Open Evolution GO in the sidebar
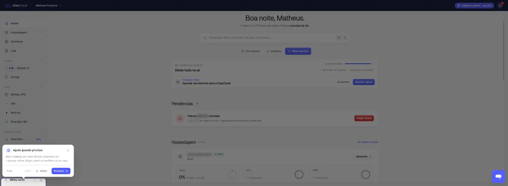The image size is (508, 186). click(23, 122)
